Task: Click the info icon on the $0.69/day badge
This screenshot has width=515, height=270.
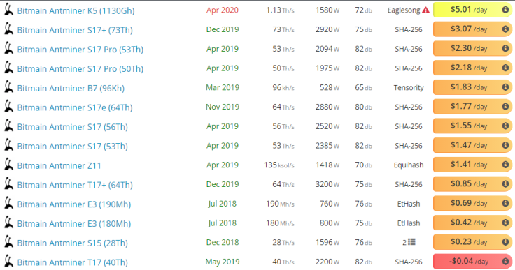Action: (x=505, y=203)
